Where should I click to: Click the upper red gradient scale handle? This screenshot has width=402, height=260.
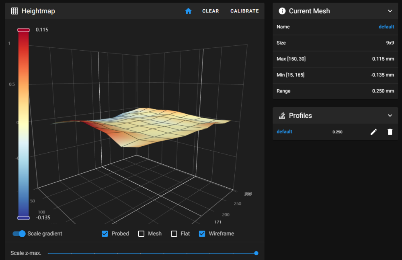[24, 30]
